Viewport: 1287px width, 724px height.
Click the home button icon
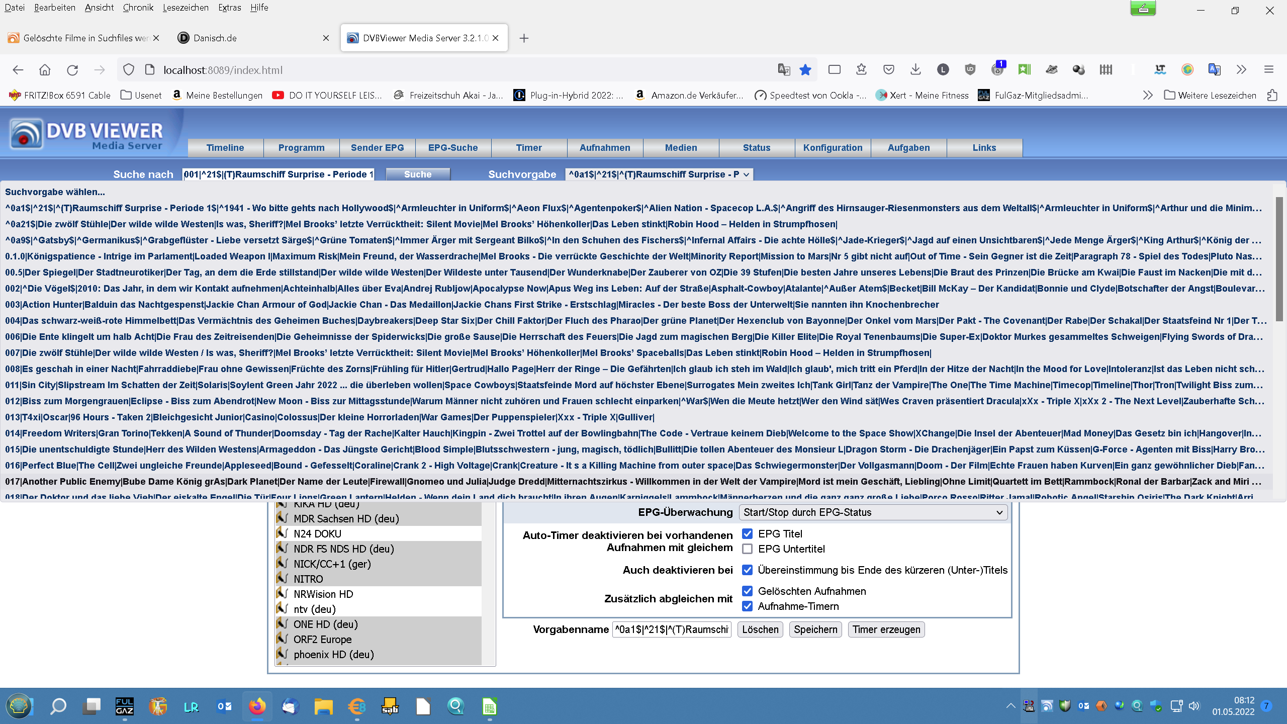tap(45, 70)
